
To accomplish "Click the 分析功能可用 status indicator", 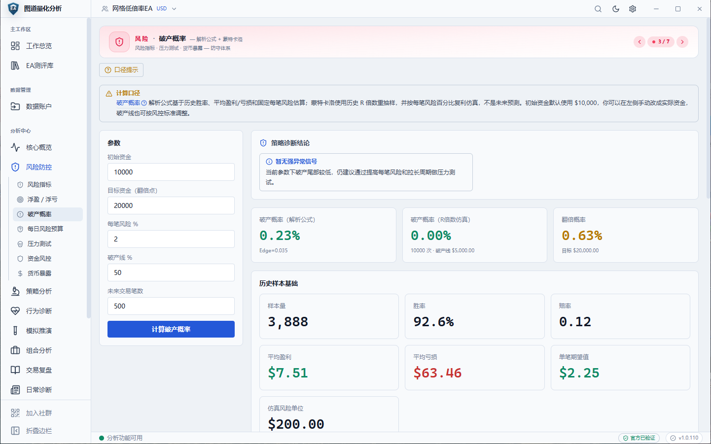I will [x=121, y=438].
